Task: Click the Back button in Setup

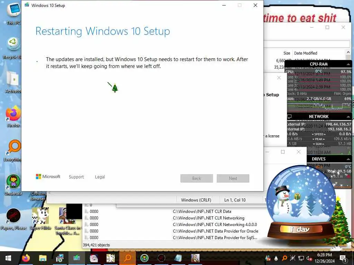Action: (x=197, y=178)
